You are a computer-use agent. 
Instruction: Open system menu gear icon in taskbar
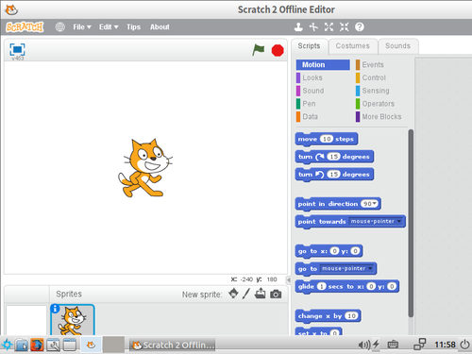[x=7, y=345]
